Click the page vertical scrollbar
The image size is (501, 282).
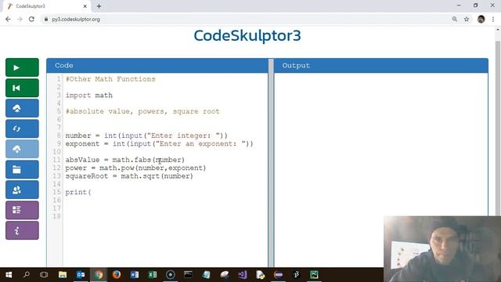[498, 128]
